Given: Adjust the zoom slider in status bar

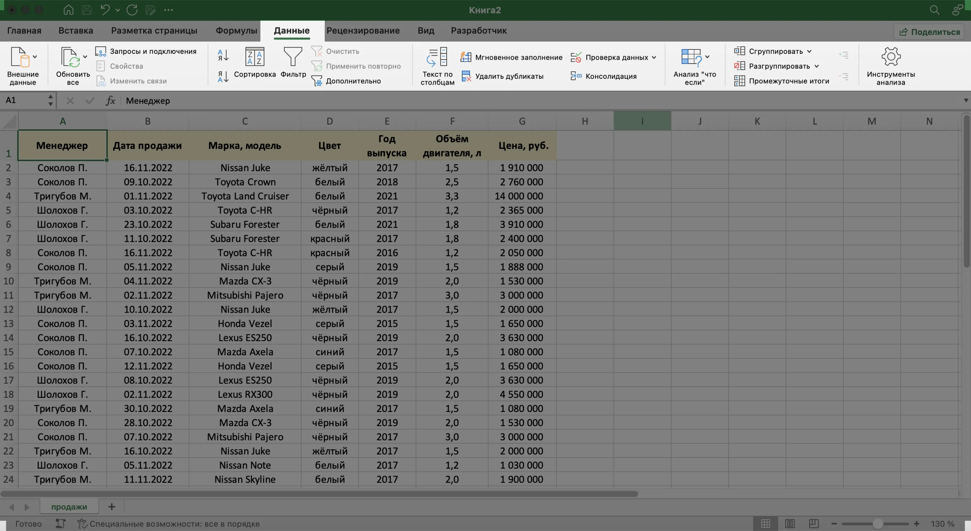Looking at the screenshot, I should tap(877, 523).
